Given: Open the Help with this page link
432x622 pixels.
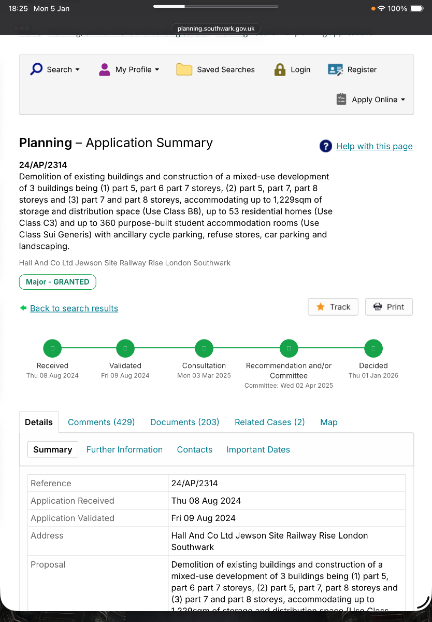Looking at the screenshot, I should tap(375, 146).
